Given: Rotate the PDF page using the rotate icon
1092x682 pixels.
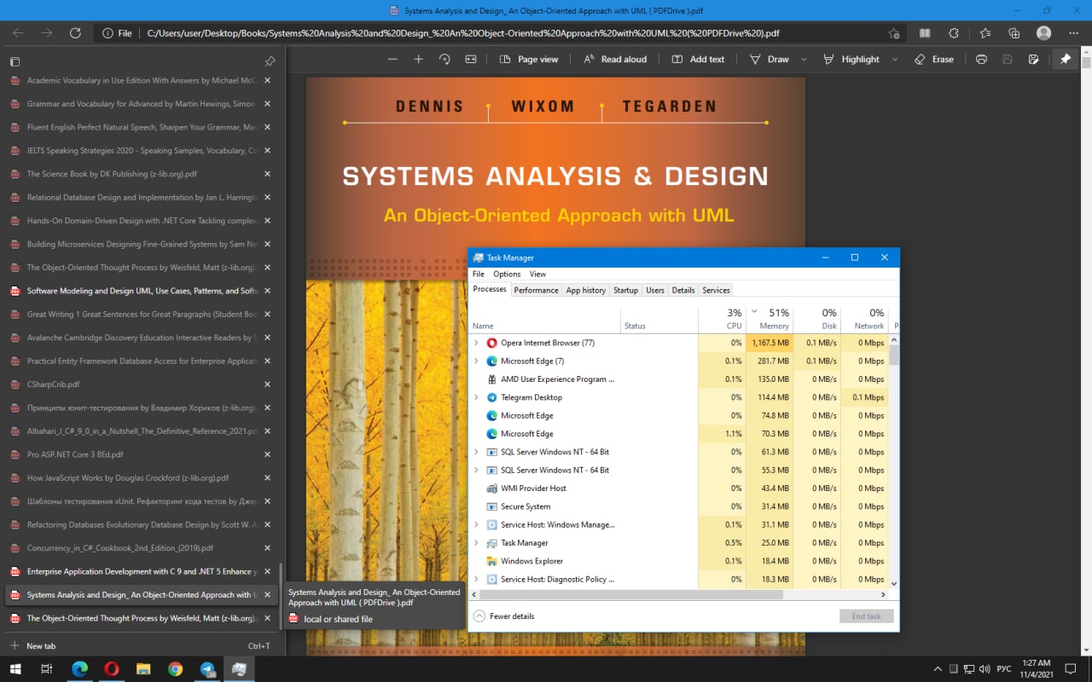Looking at the screenshot, I should 444,60.
